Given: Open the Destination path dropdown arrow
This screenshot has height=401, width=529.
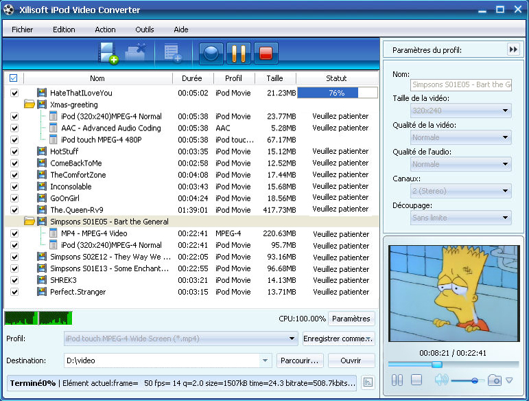Looking at the screenshot, I should tap(265, 360).
